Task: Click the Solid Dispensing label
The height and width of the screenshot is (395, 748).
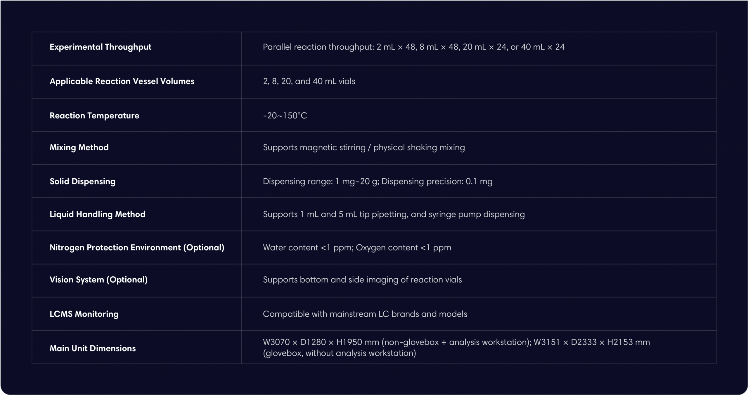Action: click(82, 181)
